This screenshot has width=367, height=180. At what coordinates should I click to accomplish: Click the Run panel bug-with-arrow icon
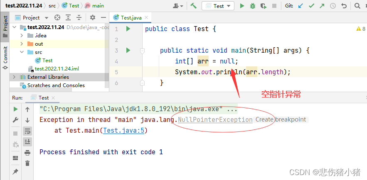15,144
